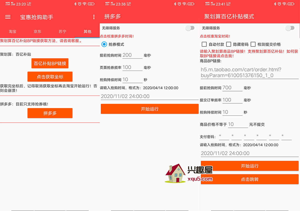Select the 其他 tab

(x=87, y=31)
